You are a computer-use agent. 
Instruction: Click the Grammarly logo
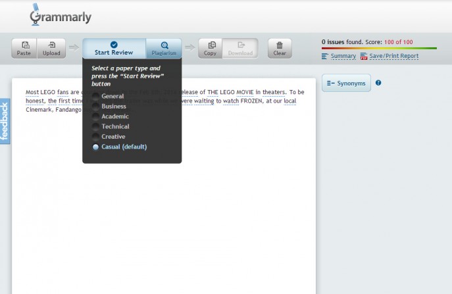click(61, 15)
